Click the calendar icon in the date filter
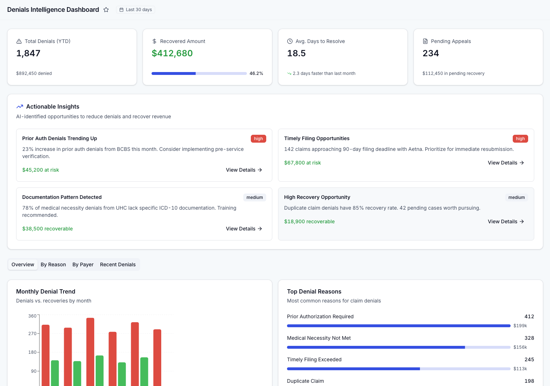The image size is (550, 386). 121,10
